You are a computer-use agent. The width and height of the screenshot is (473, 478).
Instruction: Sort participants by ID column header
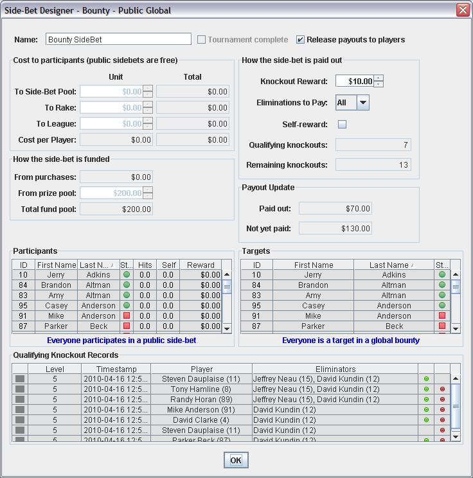click(24, 265)
